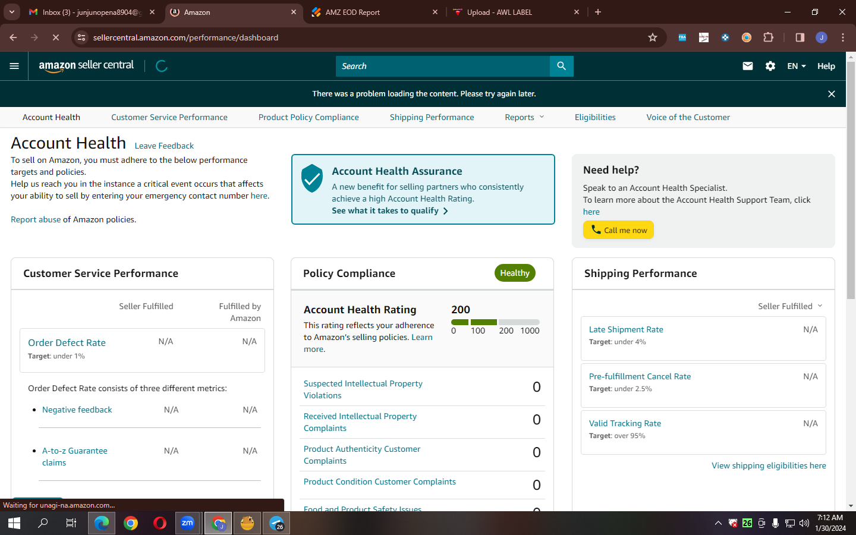Open a new browser tab
Viewport: 856px width, 535px height.
point(598,12)
